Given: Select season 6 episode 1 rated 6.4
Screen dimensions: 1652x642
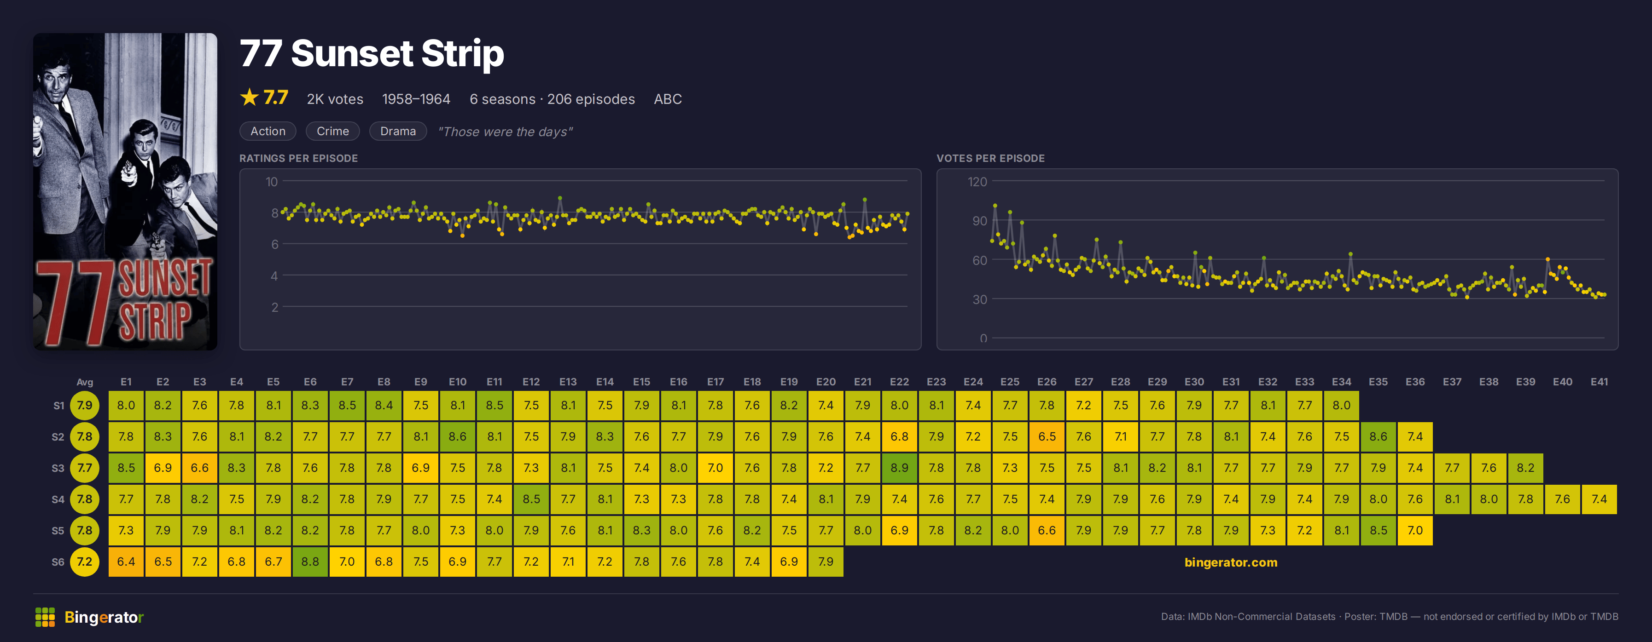Looking at the screenshot, I should coord(126,562).
